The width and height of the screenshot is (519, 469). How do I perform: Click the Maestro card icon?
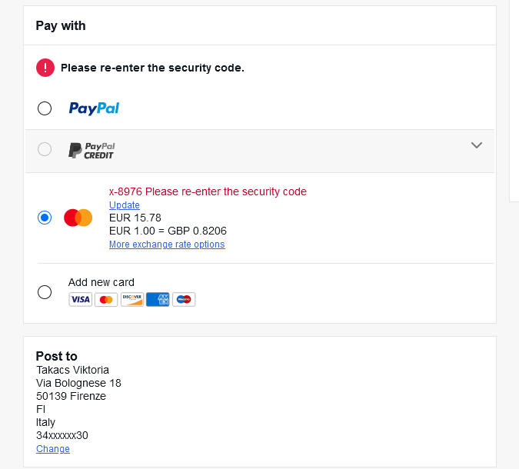[184, 299]
